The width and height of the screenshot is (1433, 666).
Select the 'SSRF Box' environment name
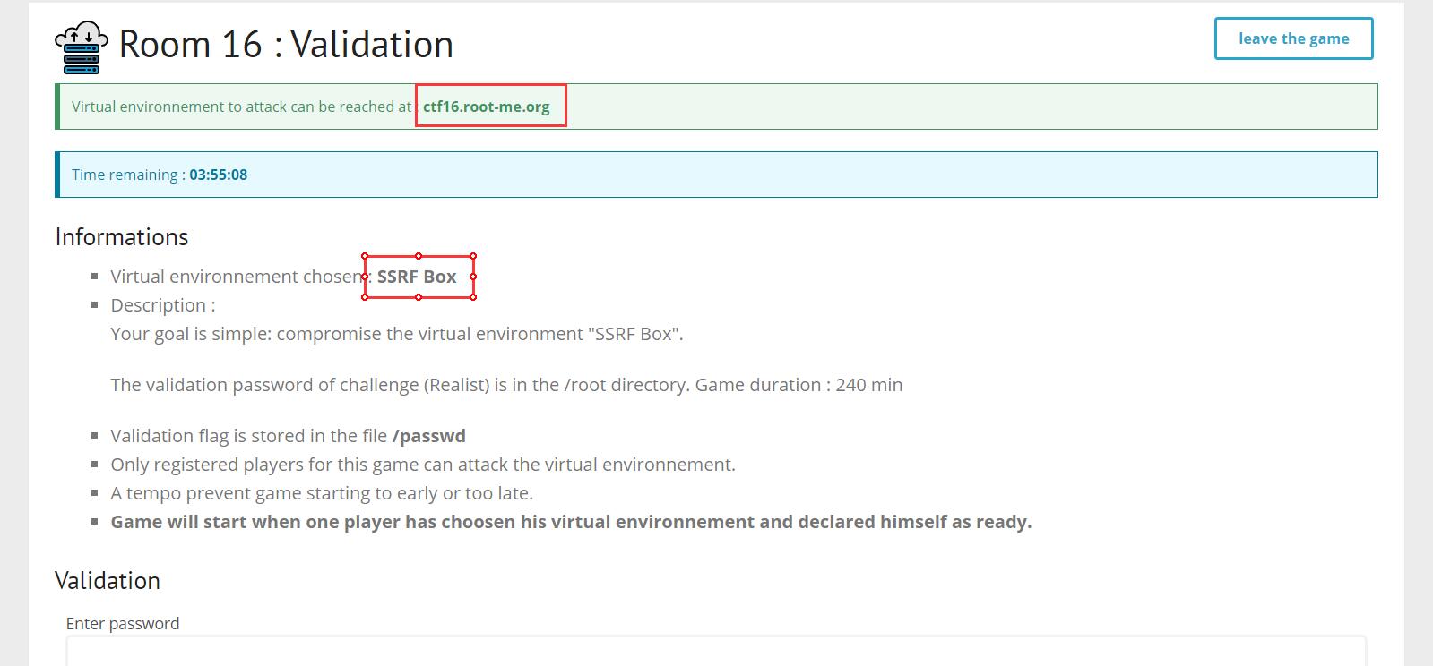417,277
